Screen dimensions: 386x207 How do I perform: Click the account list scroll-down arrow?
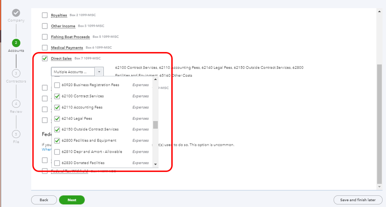[x=155, y=164]
